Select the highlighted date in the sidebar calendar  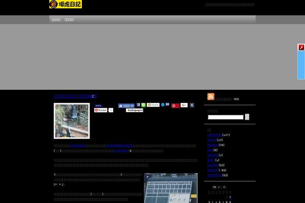click(230, 197)
